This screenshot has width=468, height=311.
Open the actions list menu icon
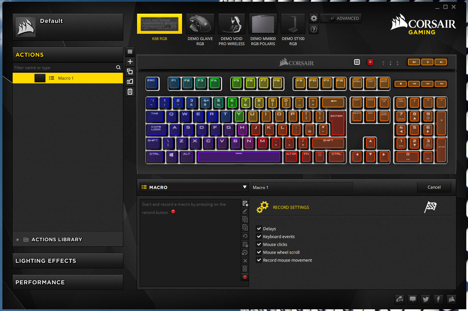(x=130, y=52)
